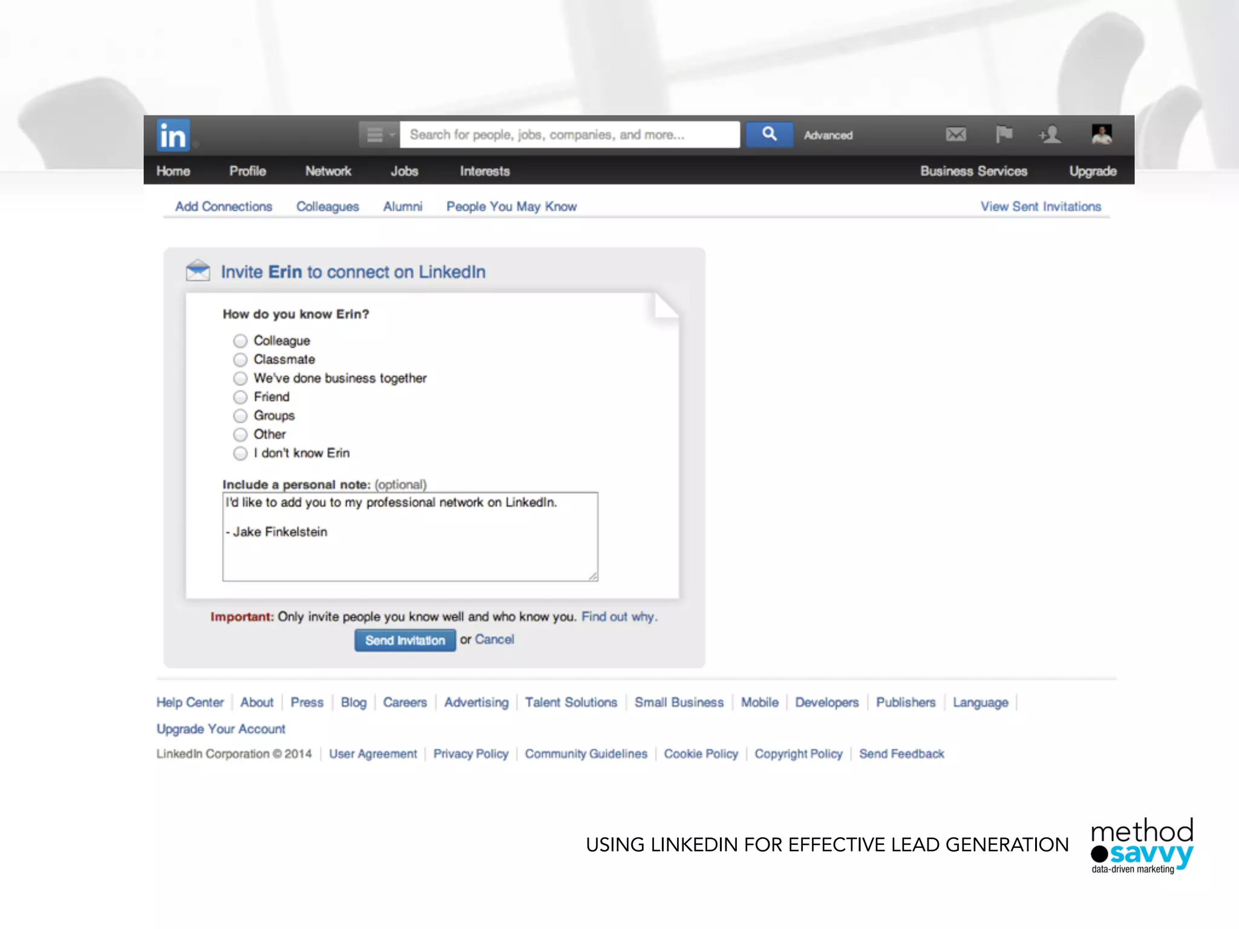Go to Alumni tab
1239x929 pixels.
(403, 207)
